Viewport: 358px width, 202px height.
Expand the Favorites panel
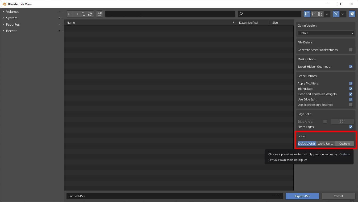click(3, 24)
